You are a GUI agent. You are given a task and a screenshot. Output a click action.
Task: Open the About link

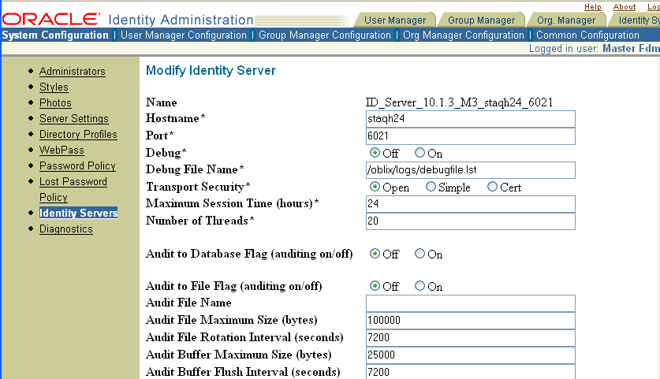[x=625, y=7]
